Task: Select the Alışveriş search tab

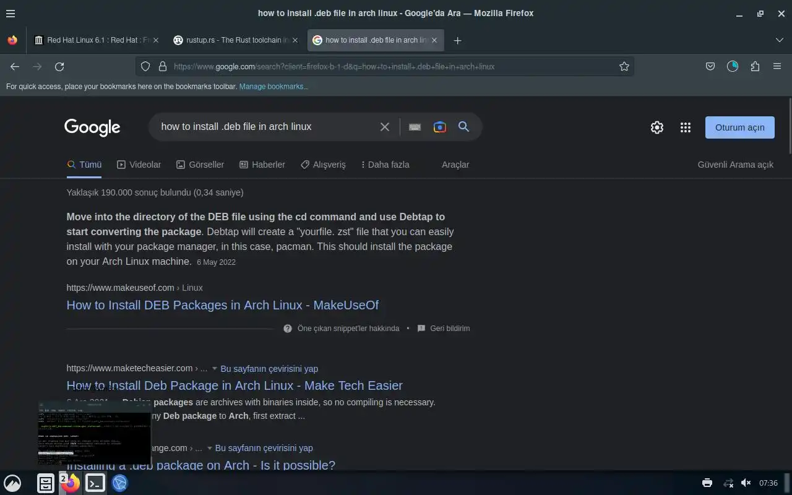Action: (323, 165)
